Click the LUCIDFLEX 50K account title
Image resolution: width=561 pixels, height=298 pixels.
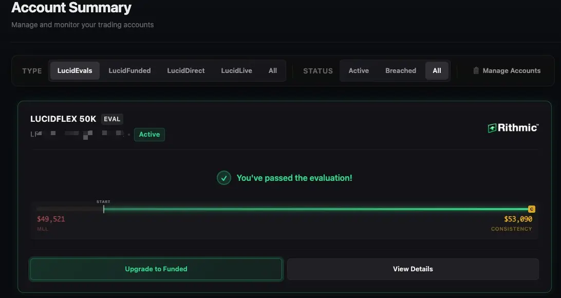63,119
